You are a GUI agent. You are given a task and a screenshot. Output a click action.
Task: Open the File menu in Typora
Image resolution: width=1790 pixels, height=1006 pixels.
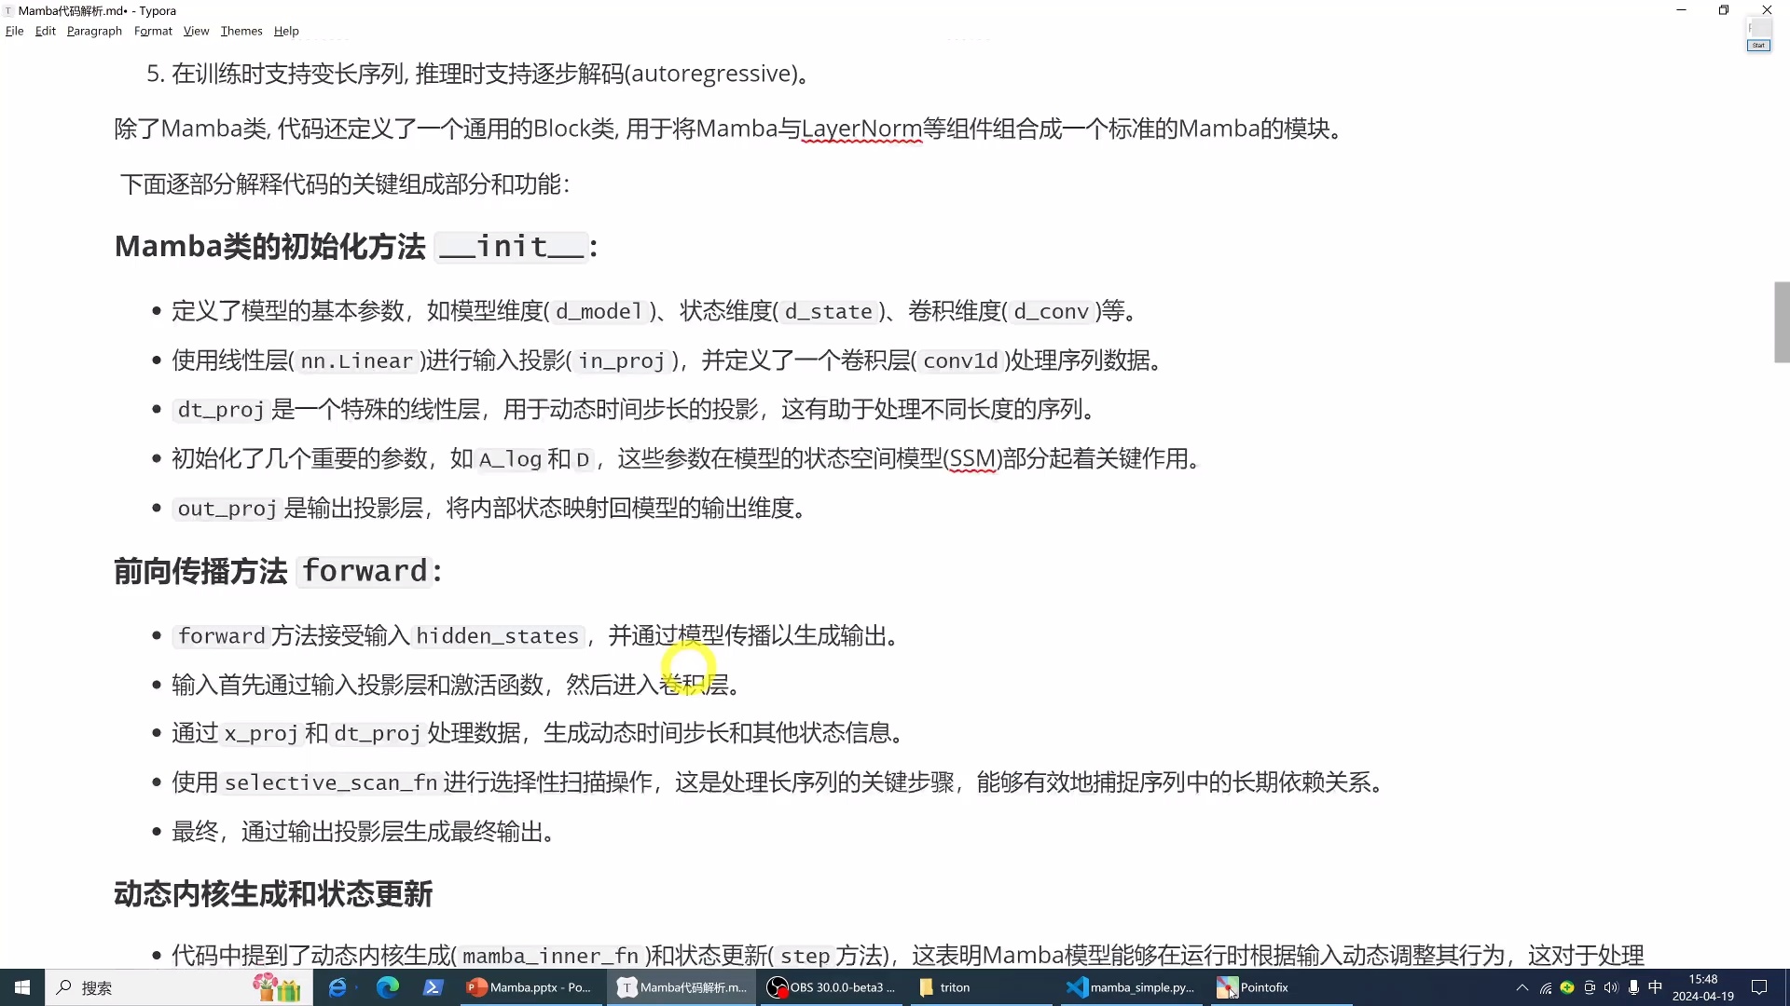(x=14, y=31)
